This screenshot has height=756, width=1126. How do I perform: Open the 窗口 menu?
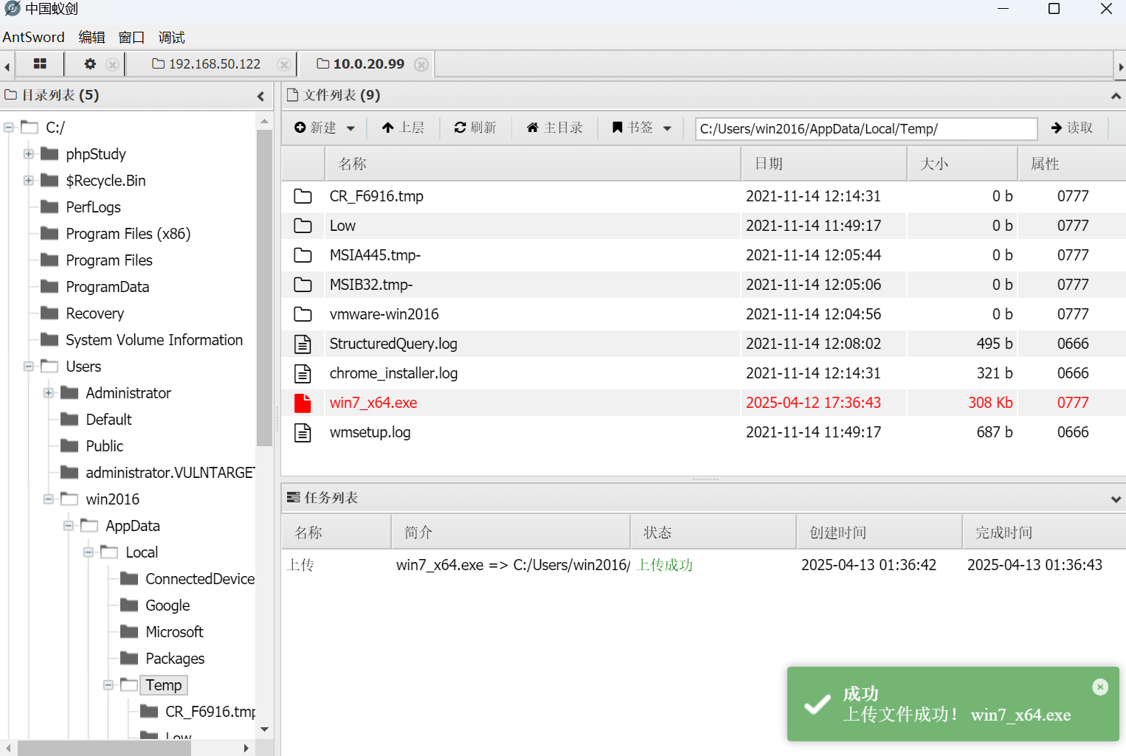[x=131, y=37]
